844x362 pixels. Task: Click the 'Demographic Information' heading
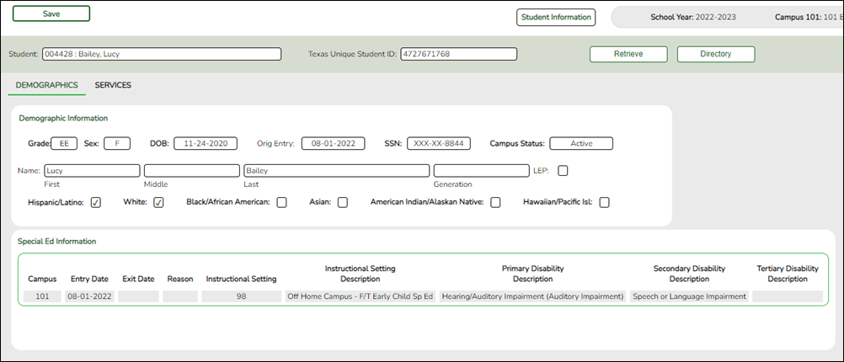point(63,119)
